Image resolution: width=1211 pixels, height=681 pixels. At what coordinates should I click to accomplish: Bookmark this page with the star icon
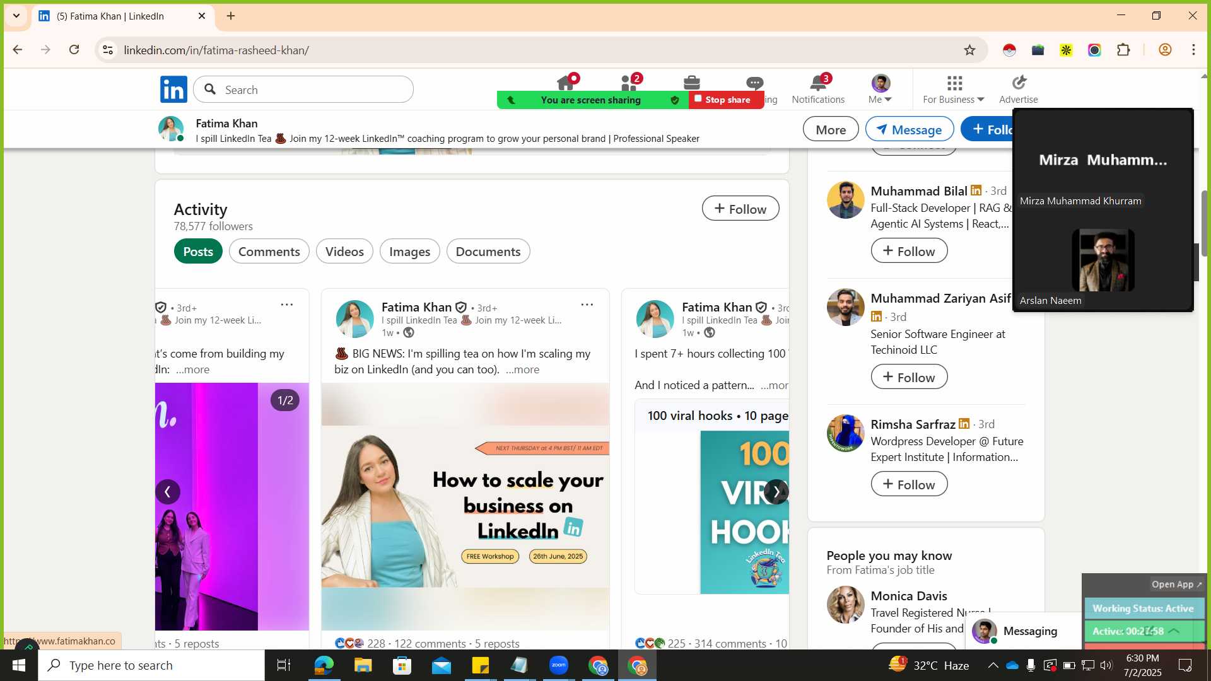click(x=969, y=50)
